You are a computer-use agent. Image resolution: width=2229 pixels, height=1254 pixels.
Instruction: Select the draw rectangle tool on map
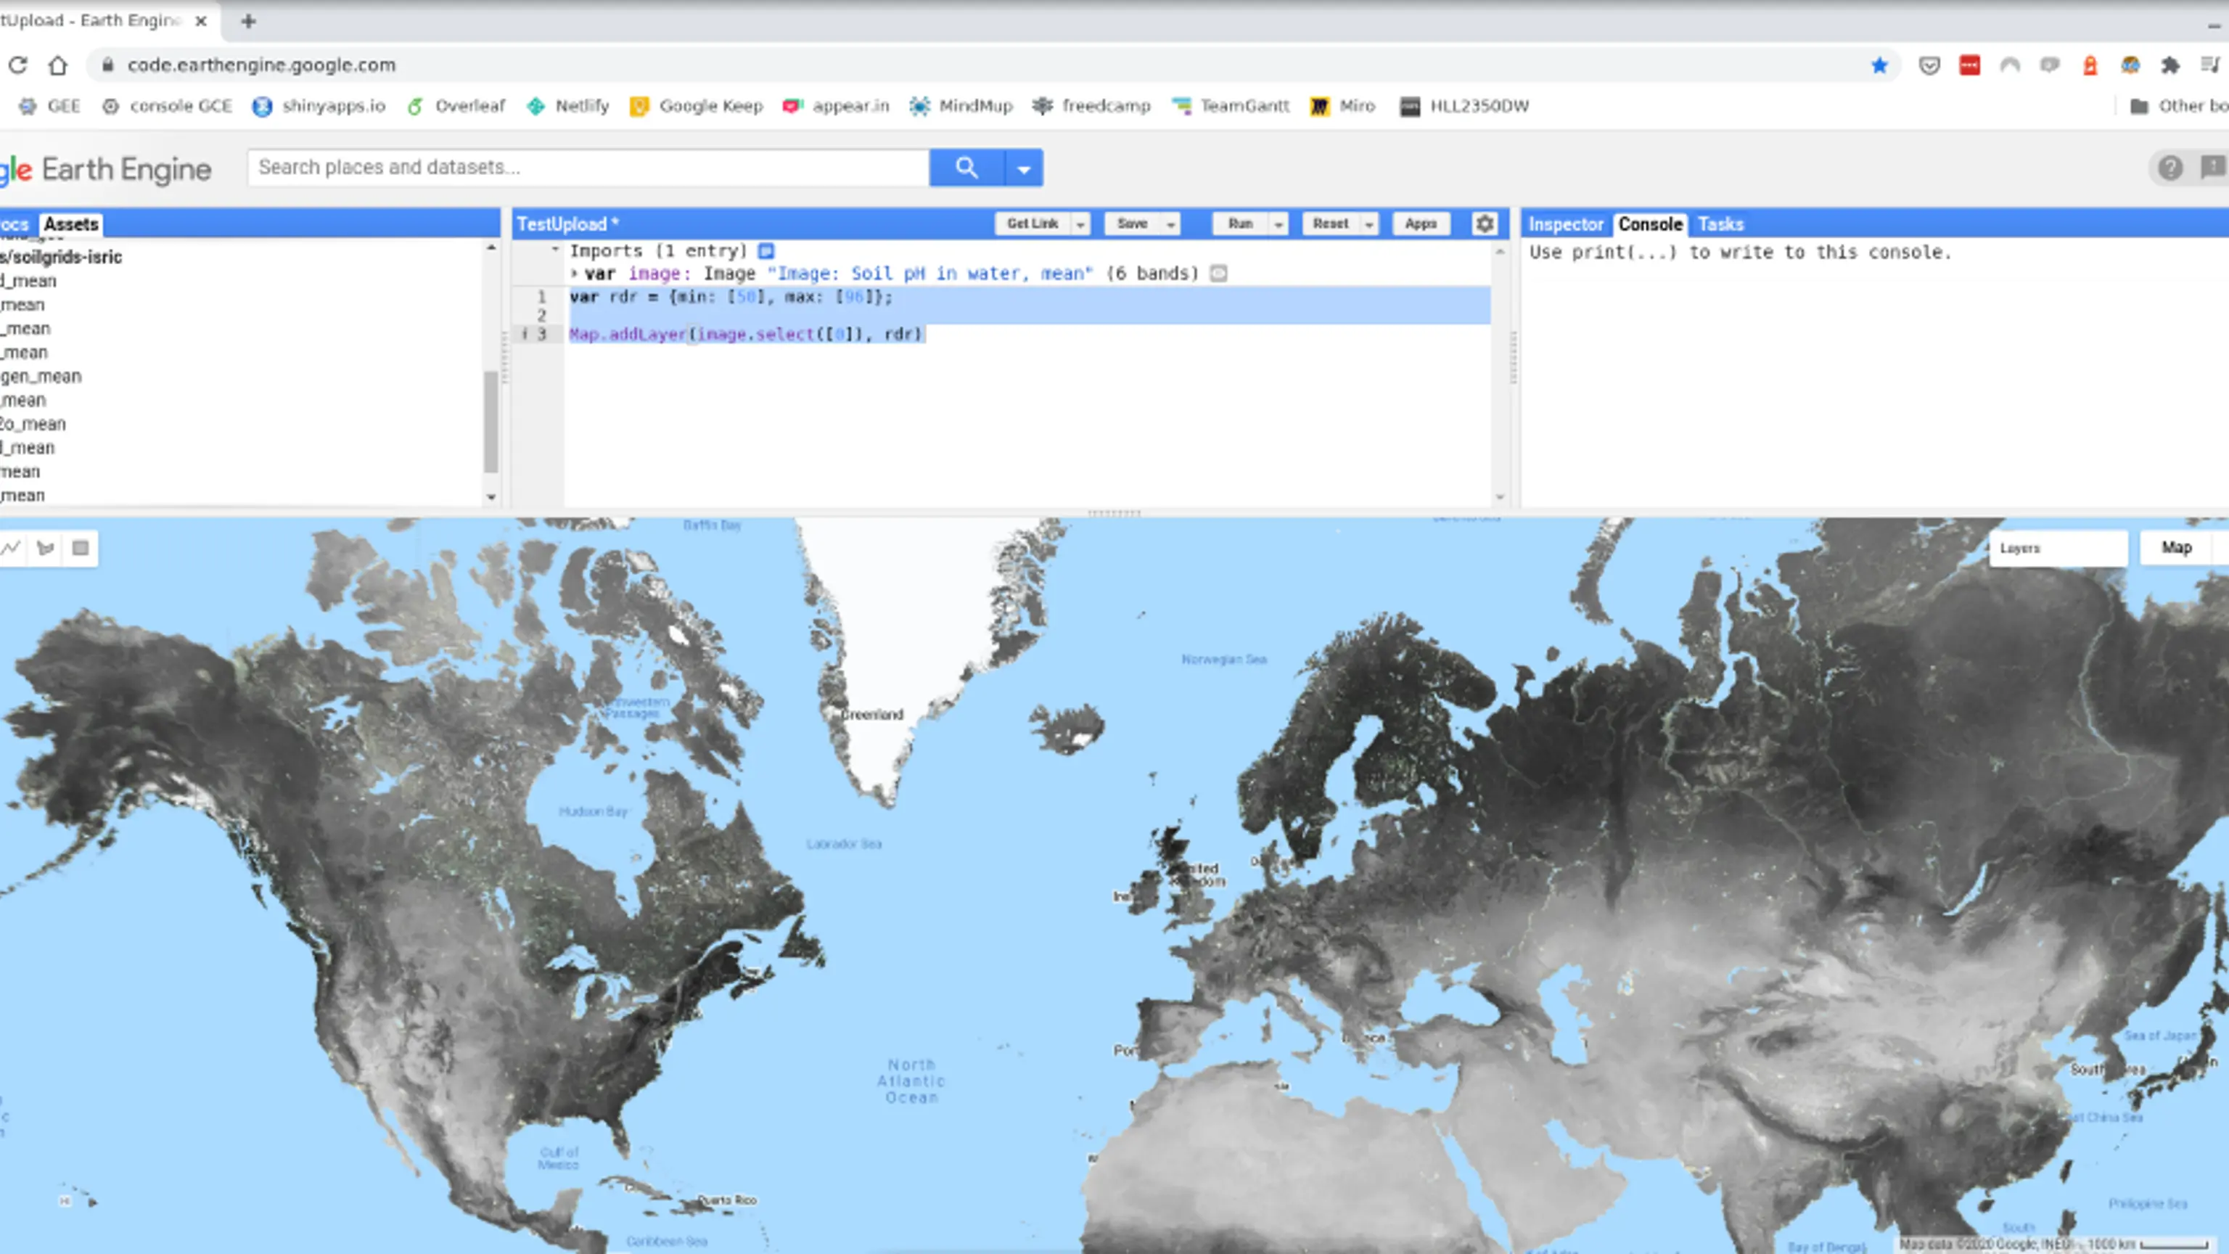coord(81,548)
